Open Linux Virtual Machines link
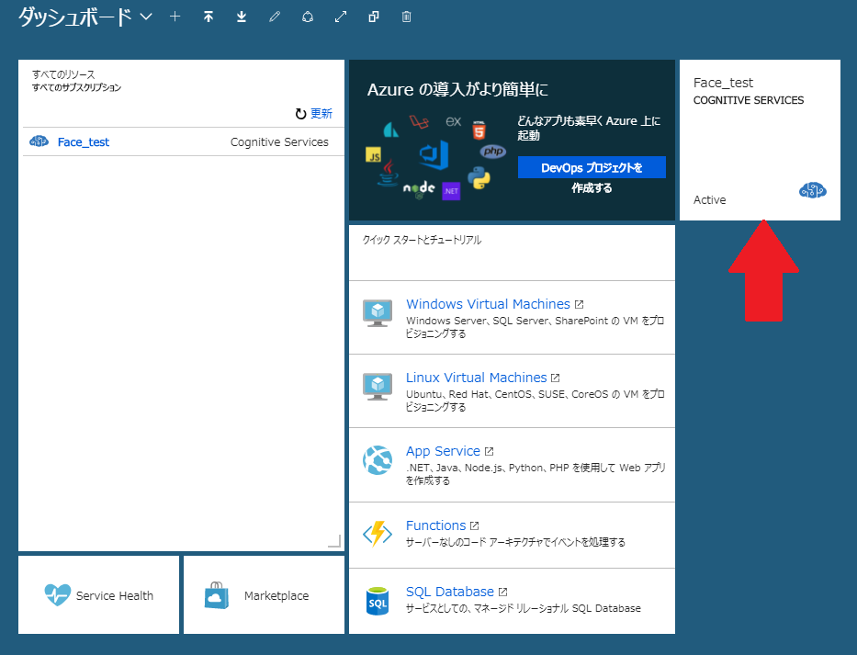The width and height of the screenshot is (857, 655). coord(476,378)
